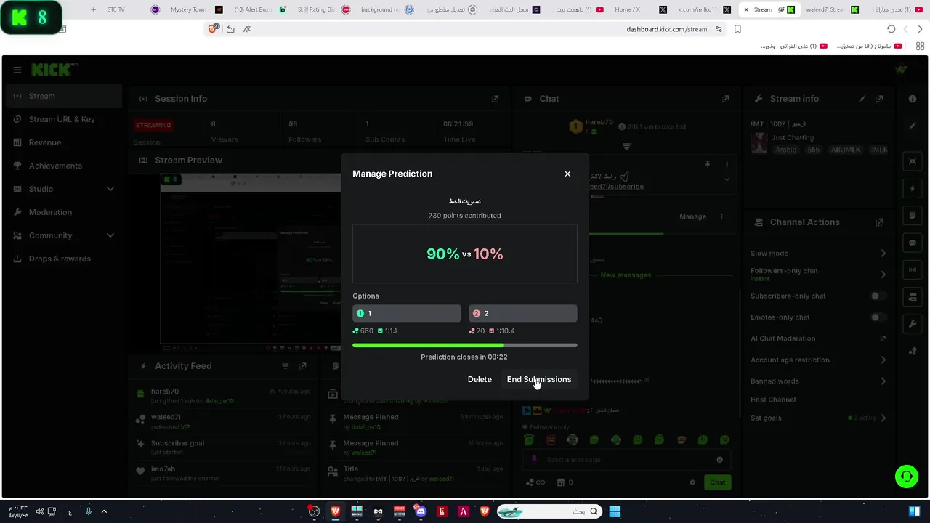Open Followers-only chat settings chevron
Viewport: 930px width, 523px height.
883,275
